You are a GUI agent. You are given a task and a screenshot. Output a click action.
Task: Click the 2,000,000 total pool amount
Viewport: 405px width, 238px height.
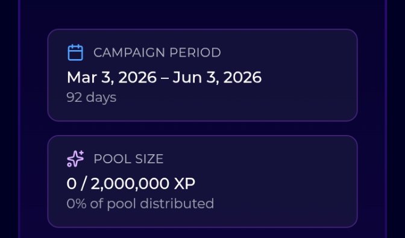coord(130,184)
